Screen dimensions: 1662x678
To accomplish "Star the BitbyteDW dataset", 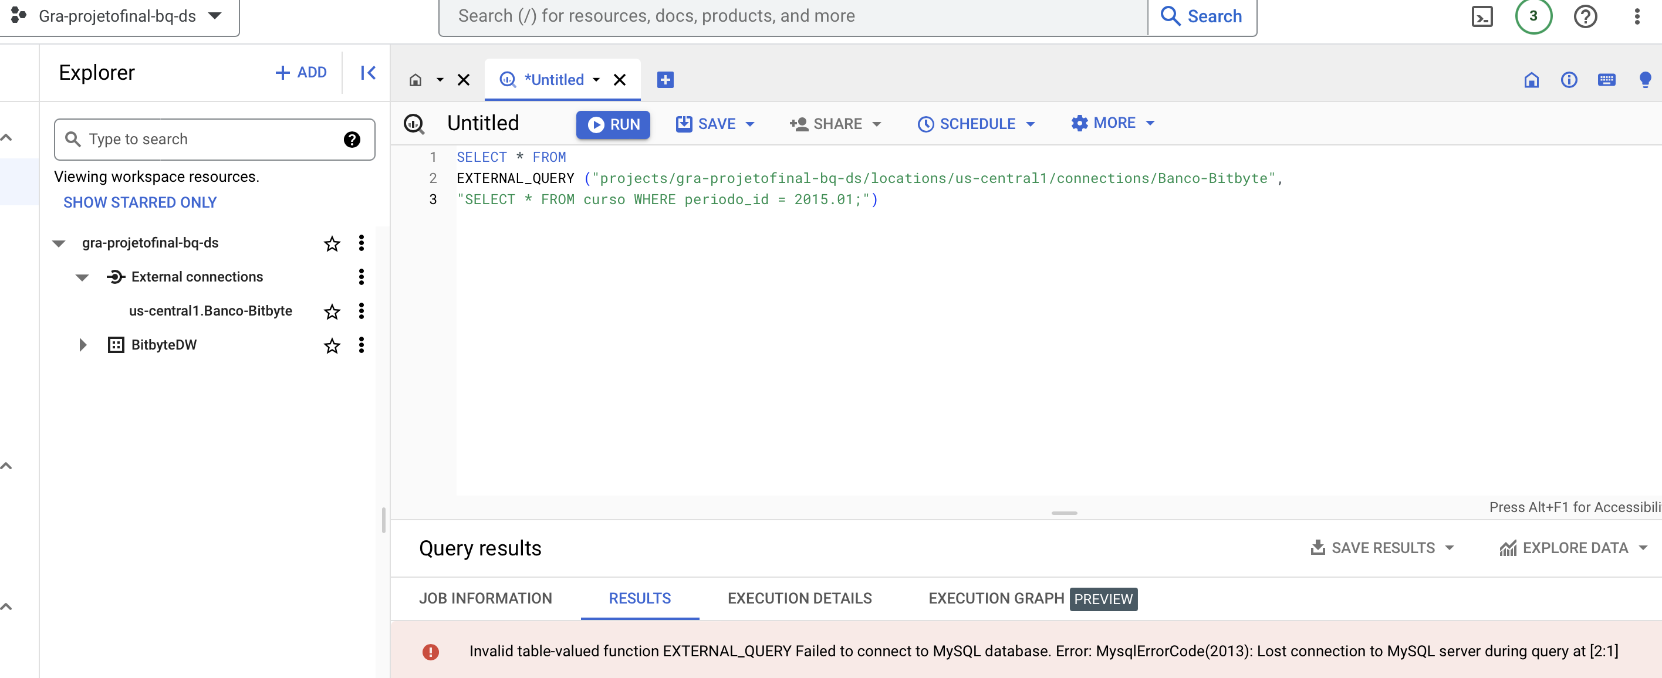I will pos(332,346).
